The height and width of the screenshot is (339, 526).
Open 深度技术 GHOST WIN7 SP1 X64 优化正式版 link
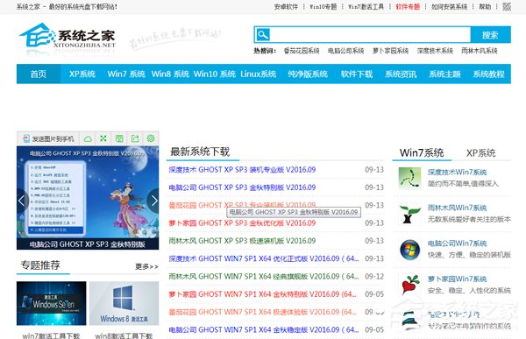(264, 258)
